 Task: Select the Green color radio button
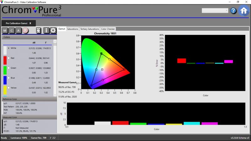click(x=9, y=68)
